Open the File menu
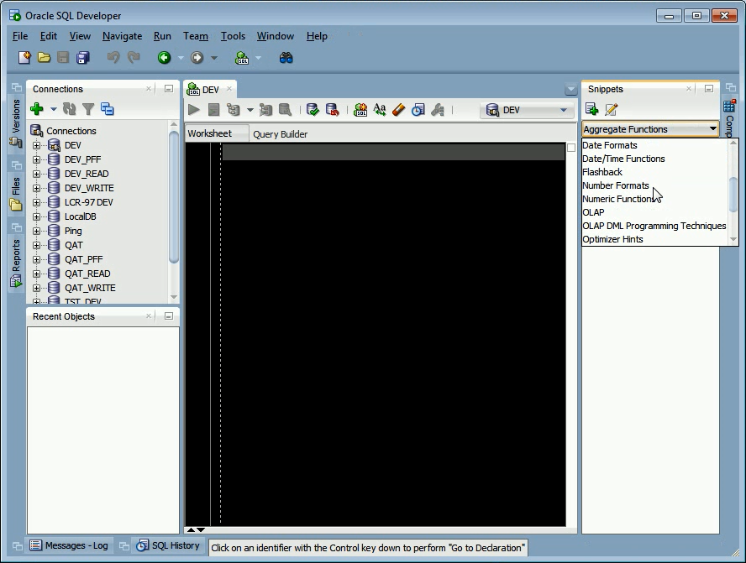This screenshot has width=746, height=563. click(20, 36)
